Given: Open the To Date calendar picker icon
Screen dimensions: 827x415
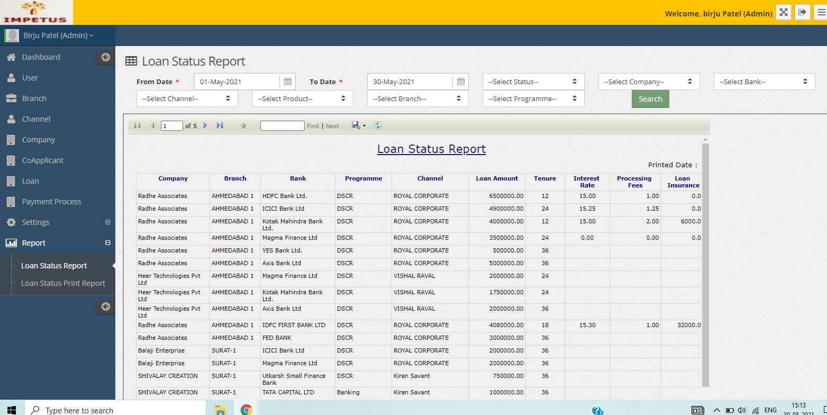Looking at the screenshot, I should (460, 82).
